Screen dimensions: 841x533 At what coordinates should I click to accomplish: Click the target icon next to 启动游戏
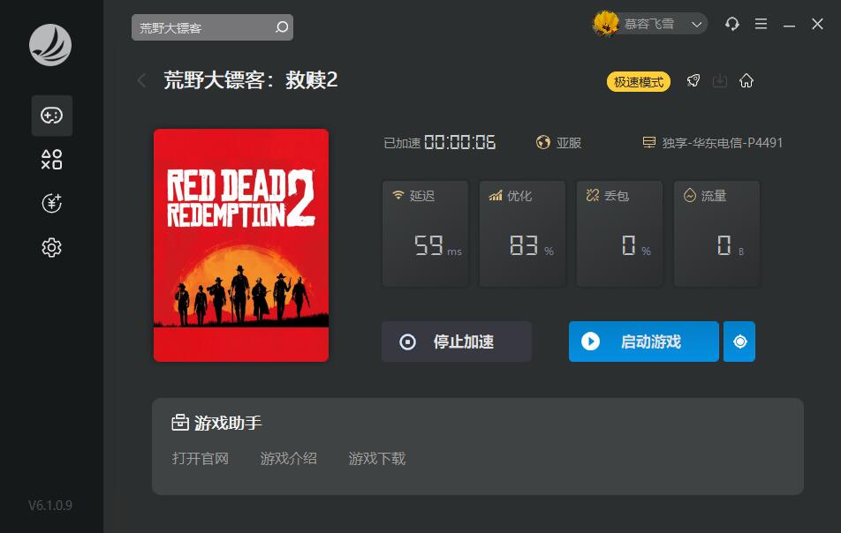tap(739, 342)
